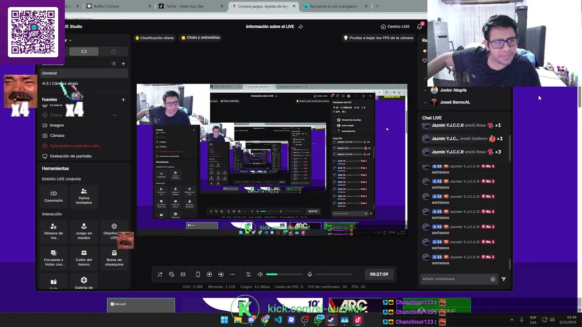
Task: Open Cofre del tesoro tool
Action: (84, 258)
